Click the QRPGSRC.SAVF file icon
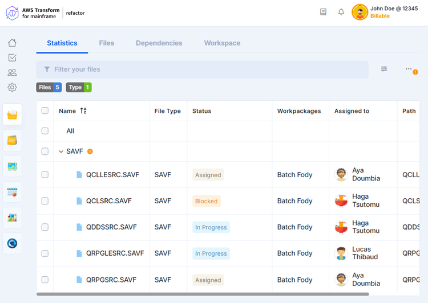This screenshot has width=428, height=303. pos(79,280)
